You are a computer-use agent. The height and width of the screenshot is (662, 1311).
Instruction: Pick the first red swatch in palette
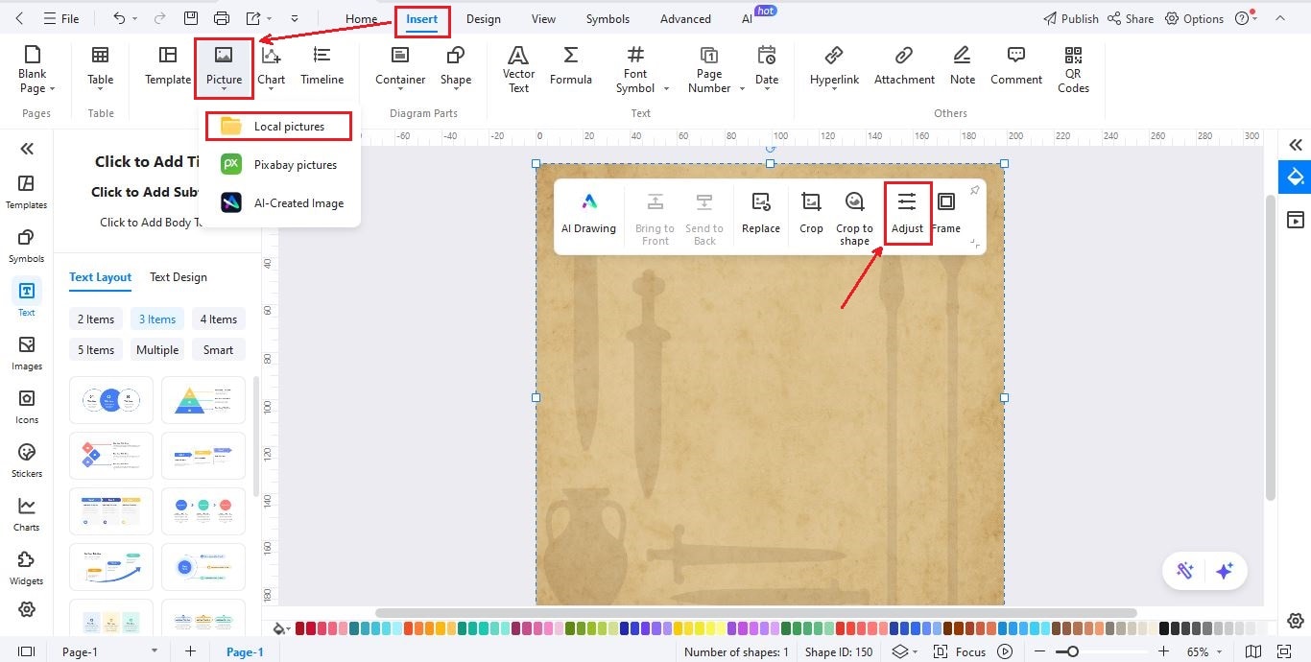pyautogui.click(x=300, y=628)
